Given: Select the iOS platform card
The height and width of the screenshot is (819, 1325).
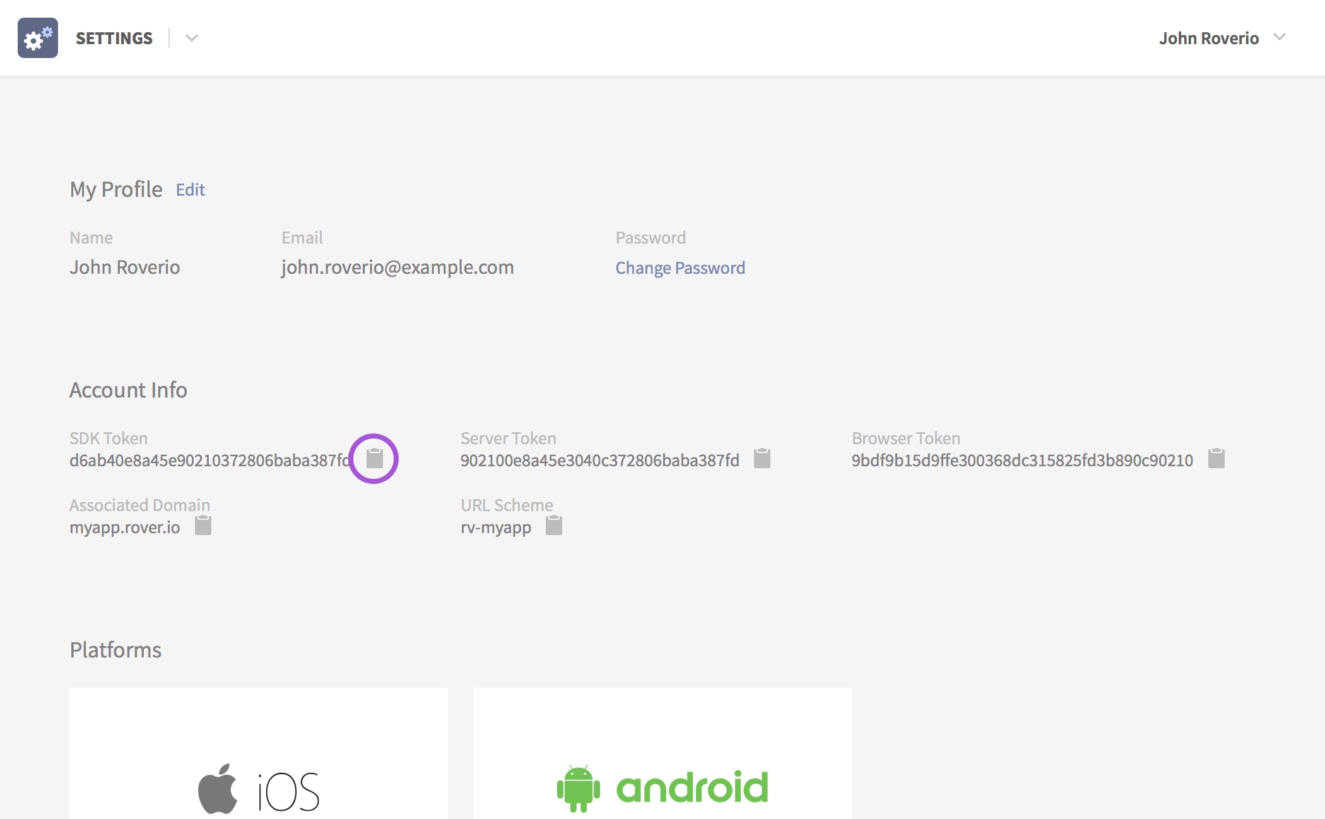Looking at the screenshot, I should pos(259,753).
